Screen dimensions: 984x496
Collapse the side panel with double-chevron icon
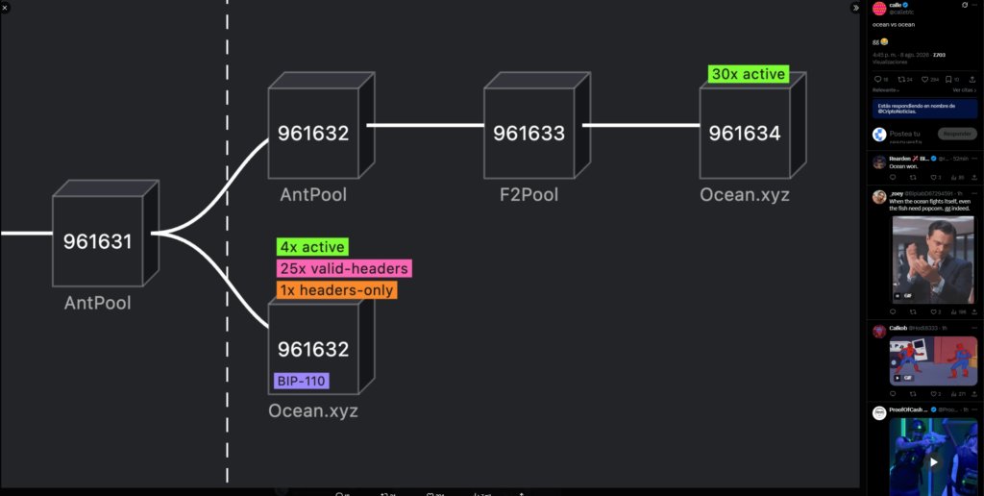point(855,8)
